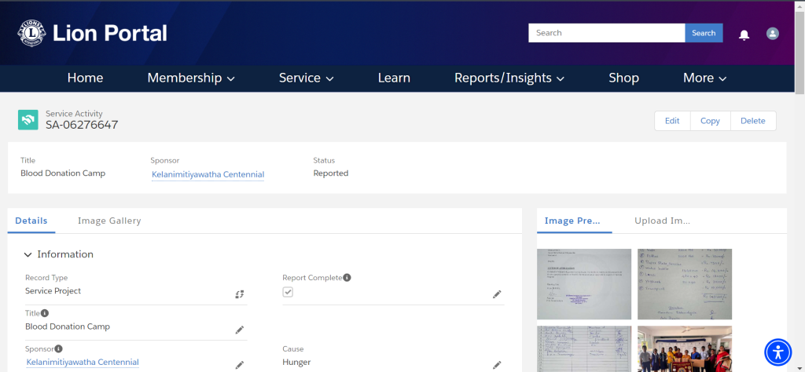Open the handwritten register sheet thumbnail
Screen dimensions: 805x372
point(584,349)
